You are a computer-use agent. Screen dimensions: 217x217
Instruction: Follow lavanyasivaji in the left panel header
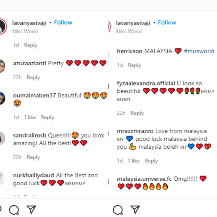click(x=63, y=23)
